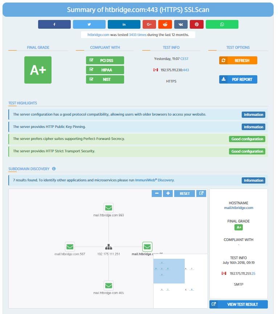Click Good configuration badge for Perfect-Forward-Secrecy

tap(247, 139)
